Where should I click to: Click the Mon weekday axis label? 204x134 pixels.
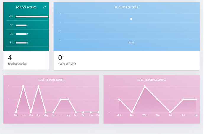(x=119, y=115)
